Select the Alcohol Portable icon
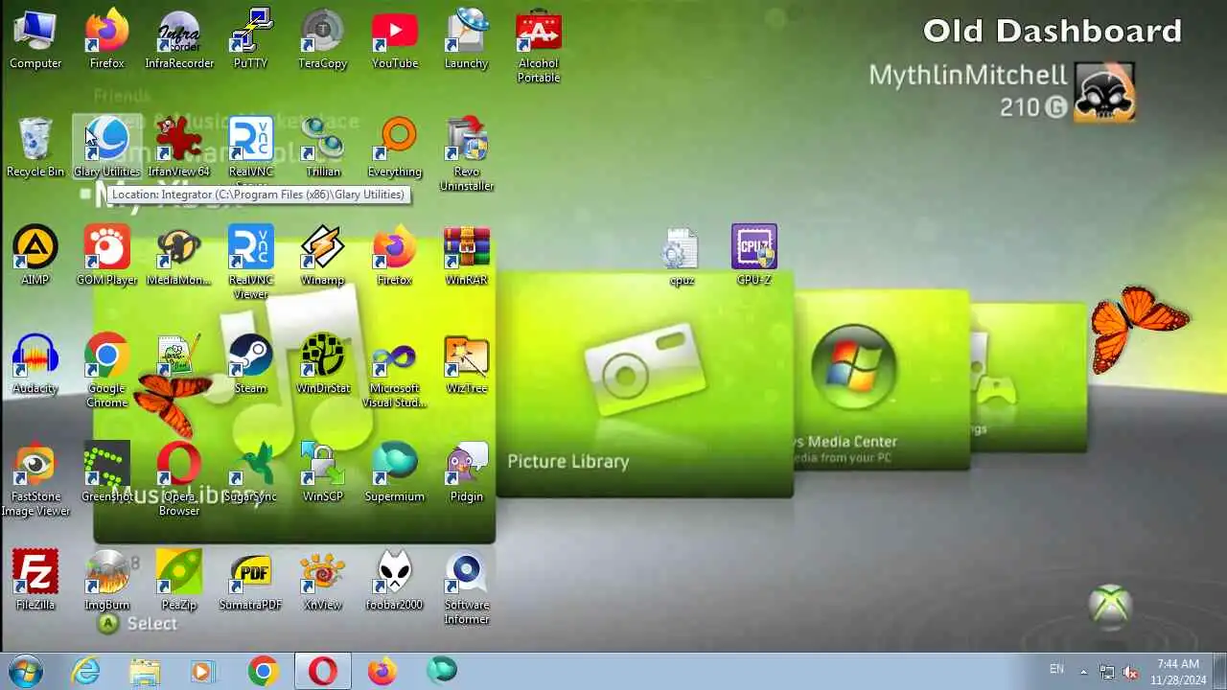1227x690 pixels. pyautogui.click(x=539, y=47)
